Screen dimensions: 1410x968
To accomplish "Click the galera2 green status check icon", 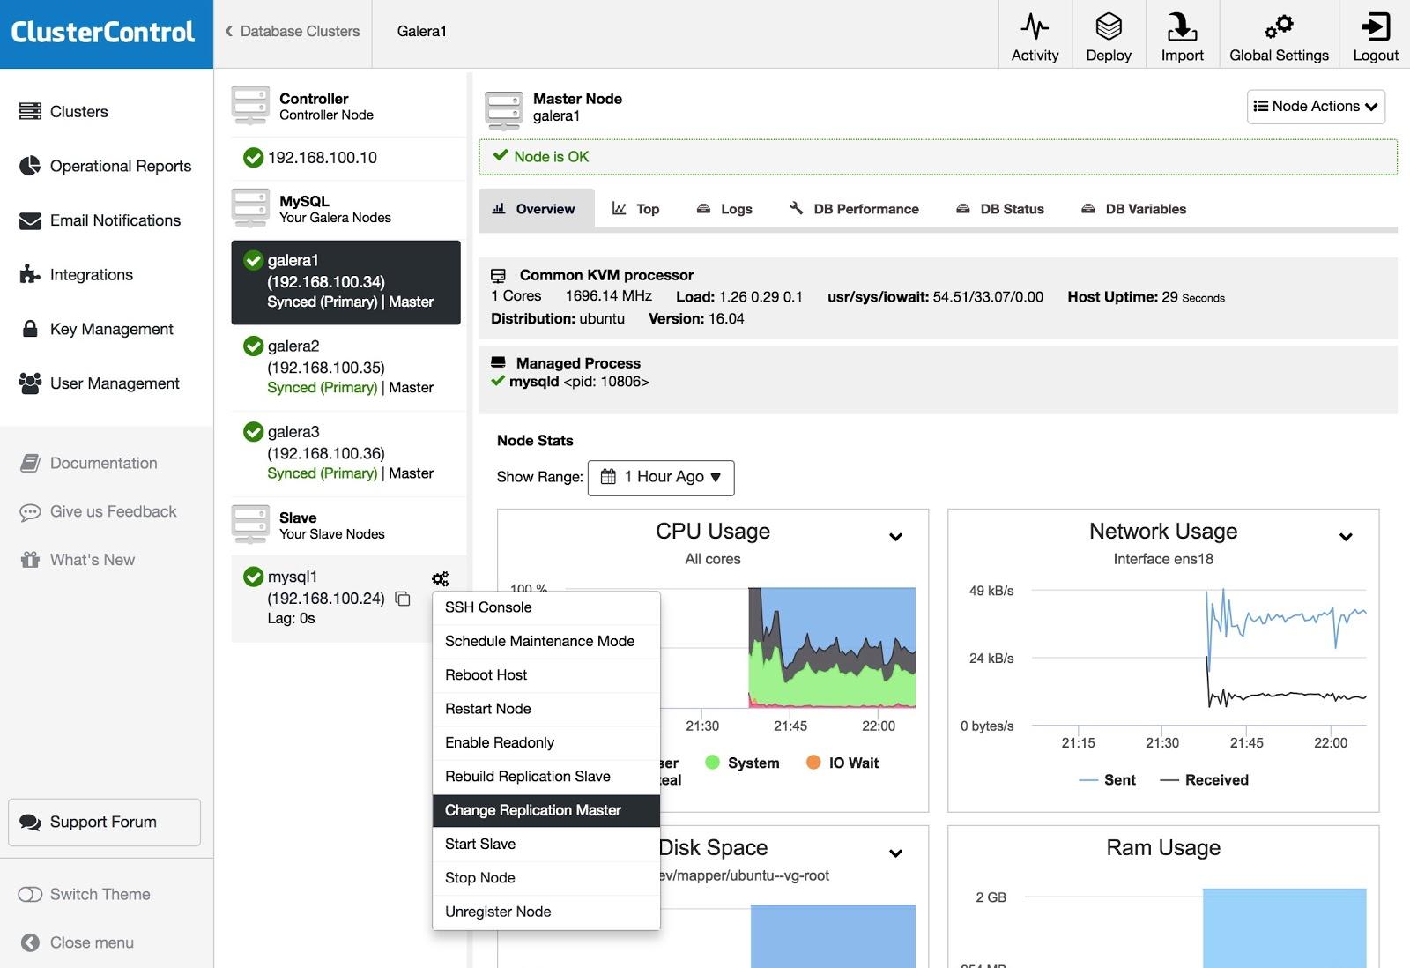I will pos(253,346).
